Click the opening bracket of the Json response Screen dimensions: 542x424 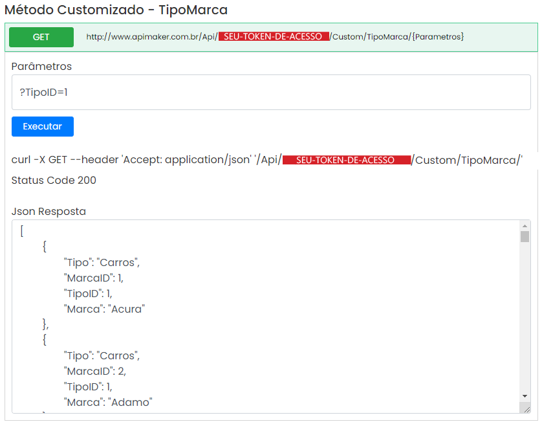[22, 231]
